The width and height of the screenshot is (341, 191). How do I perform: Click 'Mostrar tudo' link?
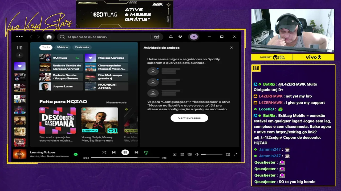(x=116, y=102)
